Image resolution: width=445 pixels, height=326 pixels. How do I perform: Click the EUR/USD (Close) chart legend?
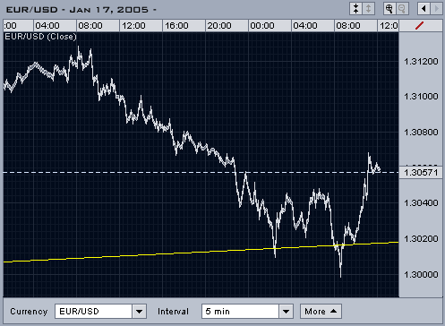pos(40,37)
